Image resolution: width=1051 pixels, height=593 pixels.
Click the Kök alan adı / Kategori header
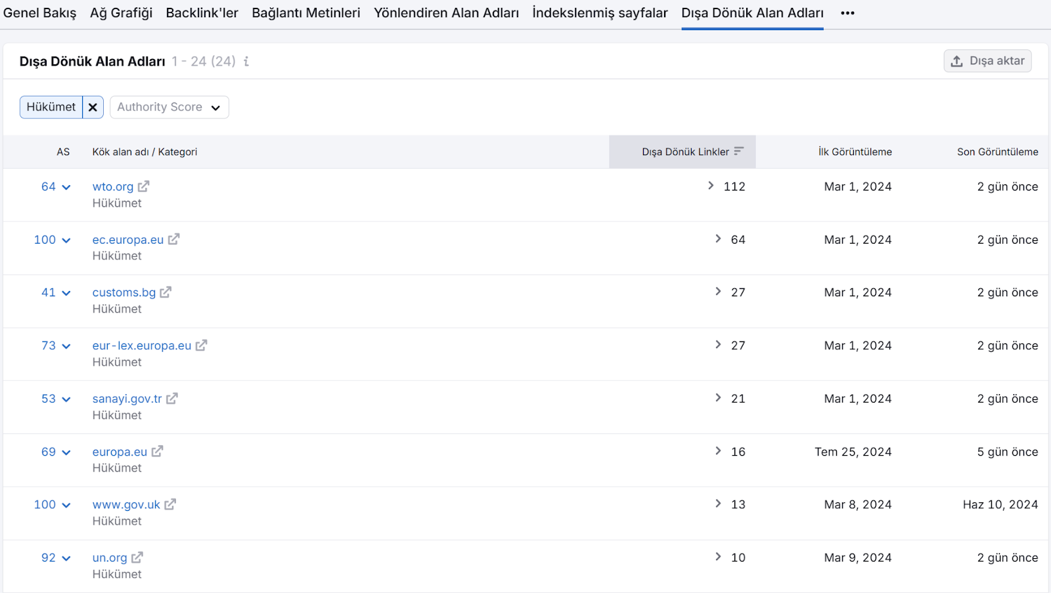pyautogui.click(x=145, y=152)
